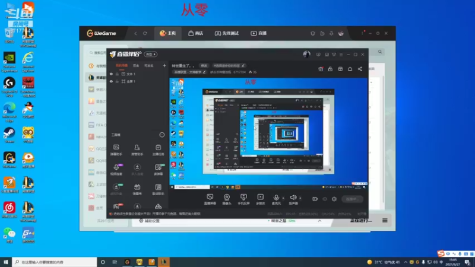475x267 pixels.
Task: Open WeGame 先锋测试 tab
Action: [x=227, y=33]
